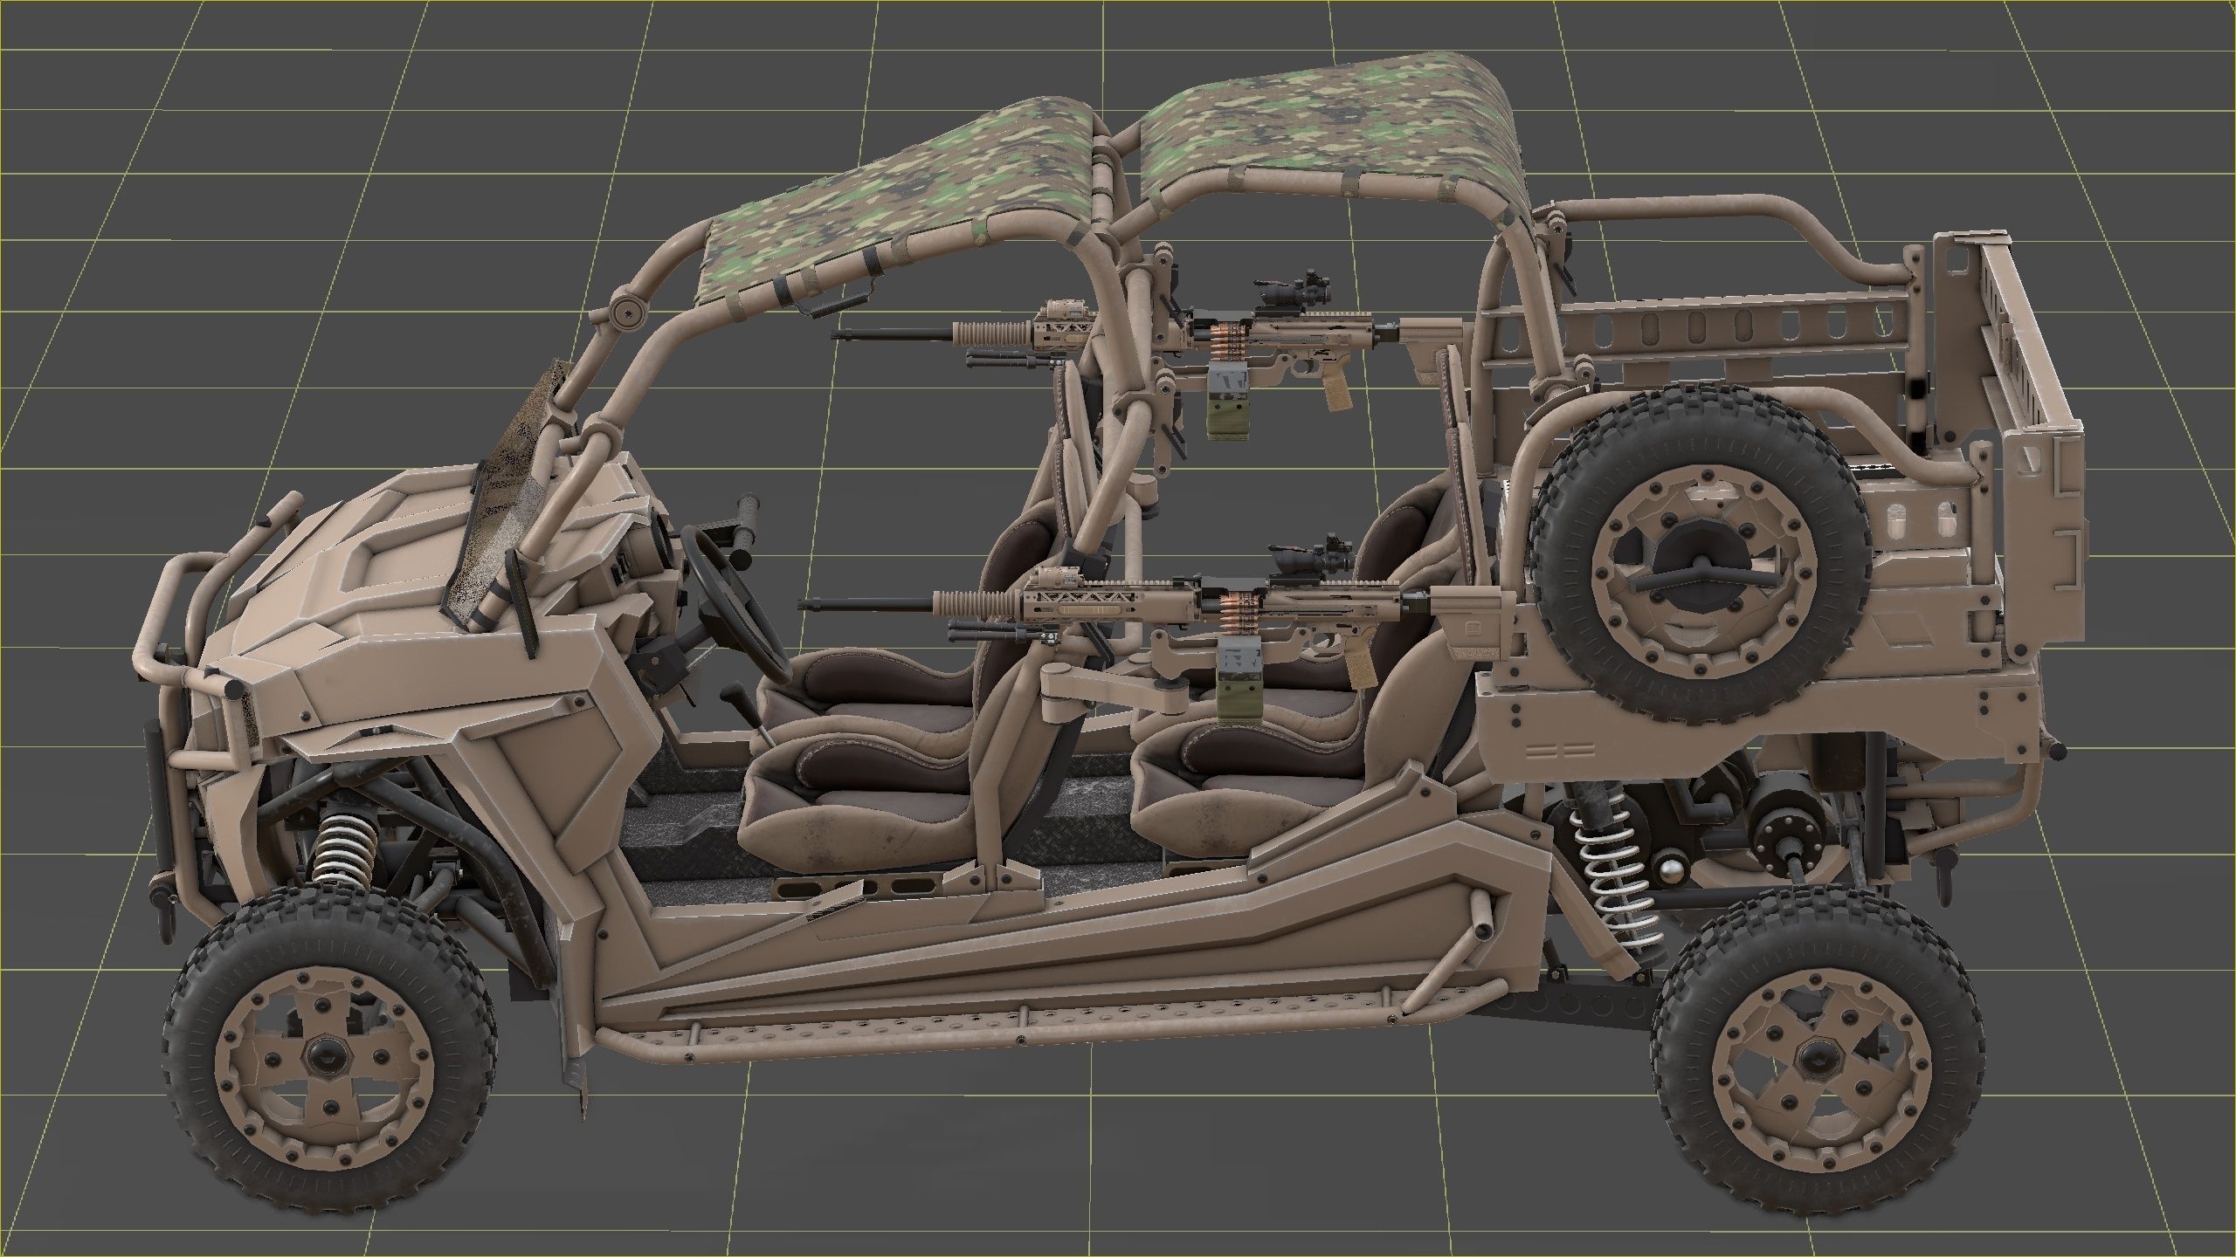Click the front suspension coil spring

coord(344,851)
